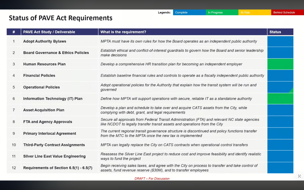Select the status cell for Primary Interlocal Agreement
Viewport: 304px width, 190px height.
(x=280, y=133)
